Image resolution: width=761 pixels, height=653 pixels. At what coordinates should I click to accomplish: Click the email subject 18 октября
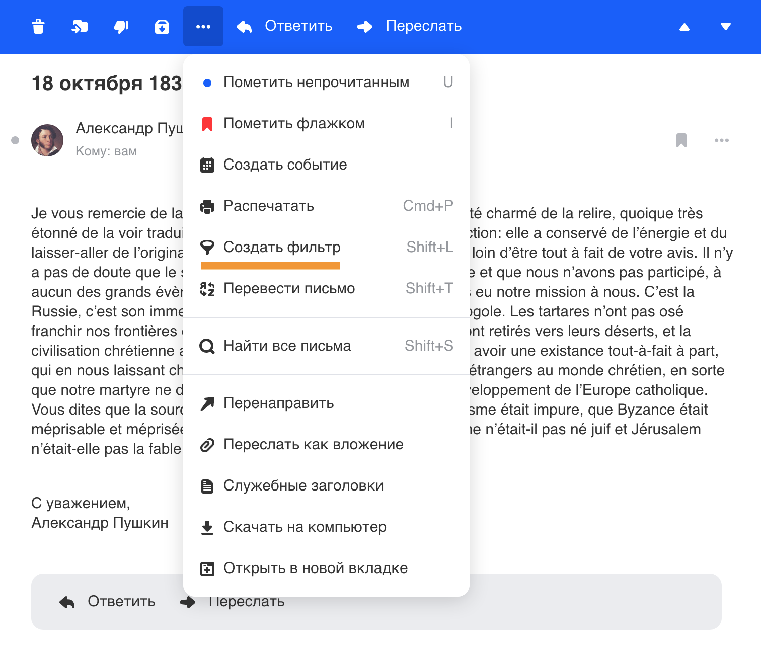(x=107, y=84)
